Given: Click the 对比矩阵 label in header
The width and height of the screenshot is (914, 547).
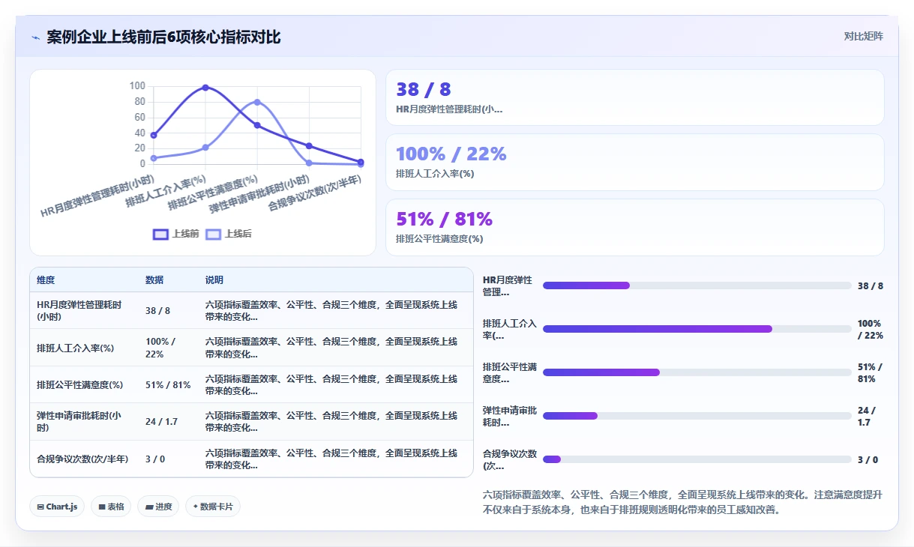Looking at the screenshot, I should 863,36.
